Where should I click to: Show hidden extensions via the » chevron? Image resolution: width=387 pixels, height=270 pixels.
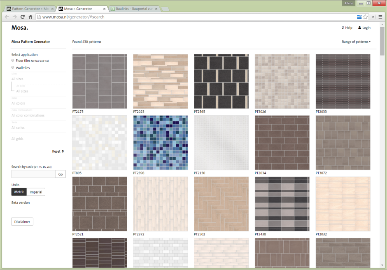[373, 17]
